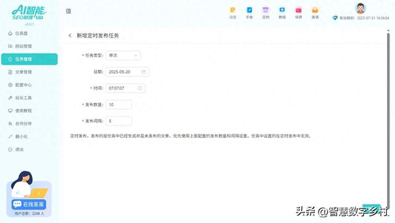Click the 发布间隔 field containing 5
Screen dimensions: 395x223
[118, 121]
